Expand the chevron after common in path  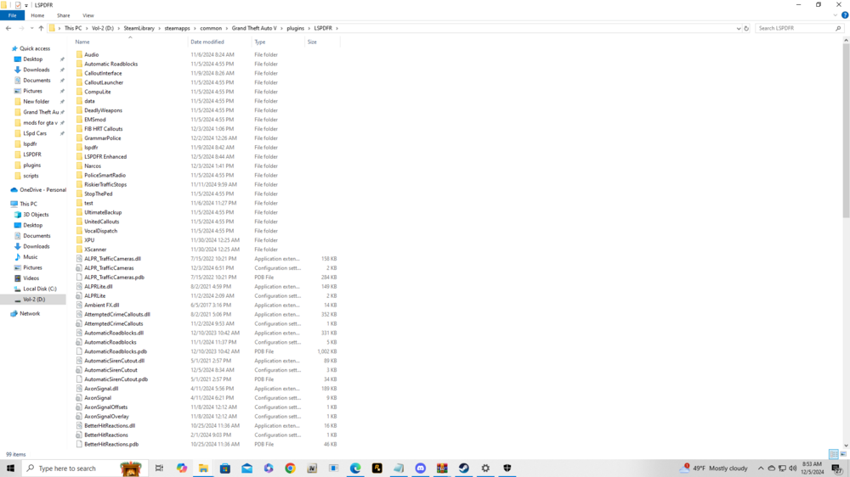pos(227,28)
